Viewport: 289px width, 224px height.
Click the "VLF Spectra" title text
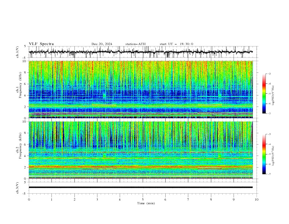41,44
